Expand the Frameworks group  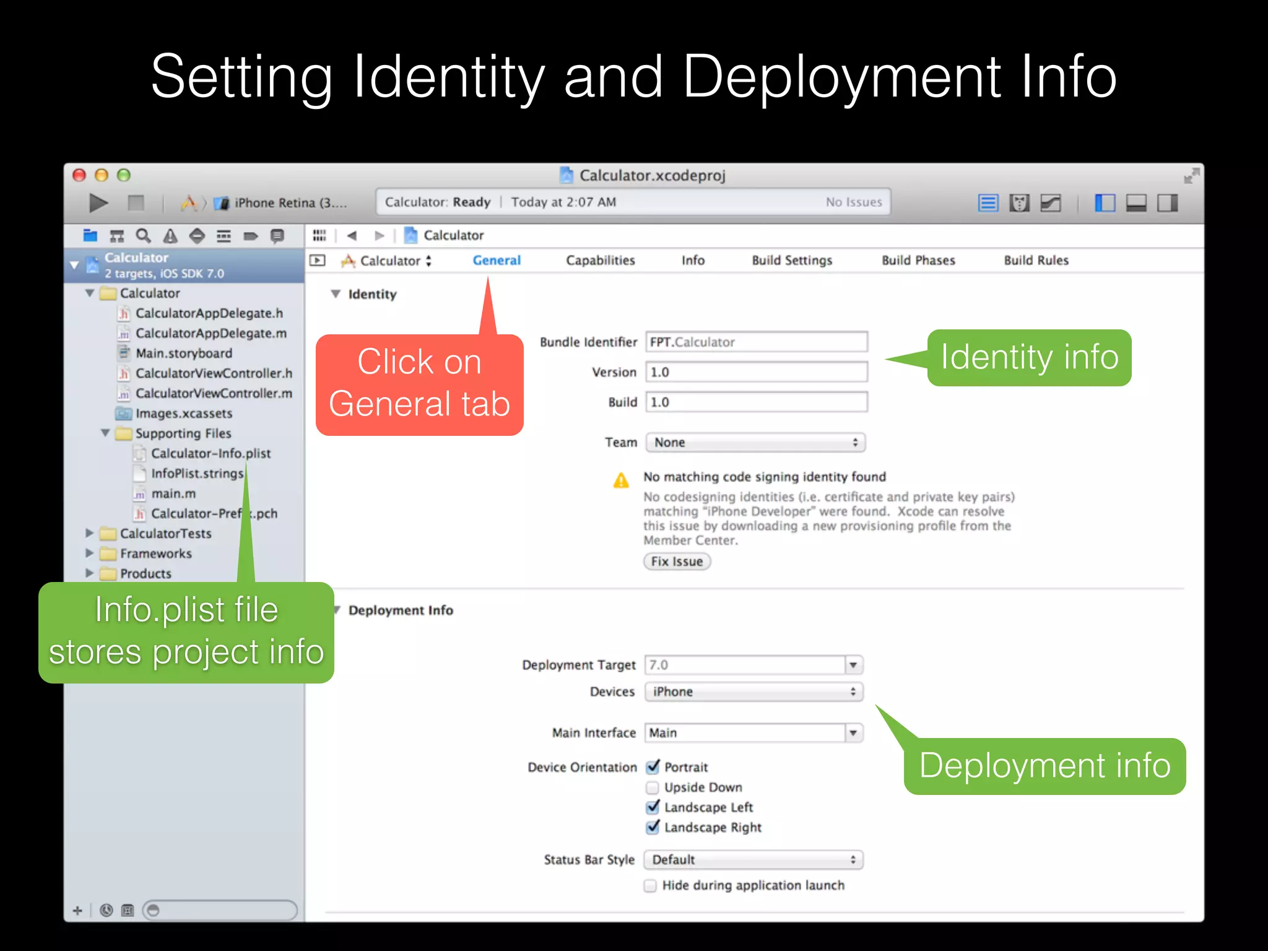pos(90,553)
